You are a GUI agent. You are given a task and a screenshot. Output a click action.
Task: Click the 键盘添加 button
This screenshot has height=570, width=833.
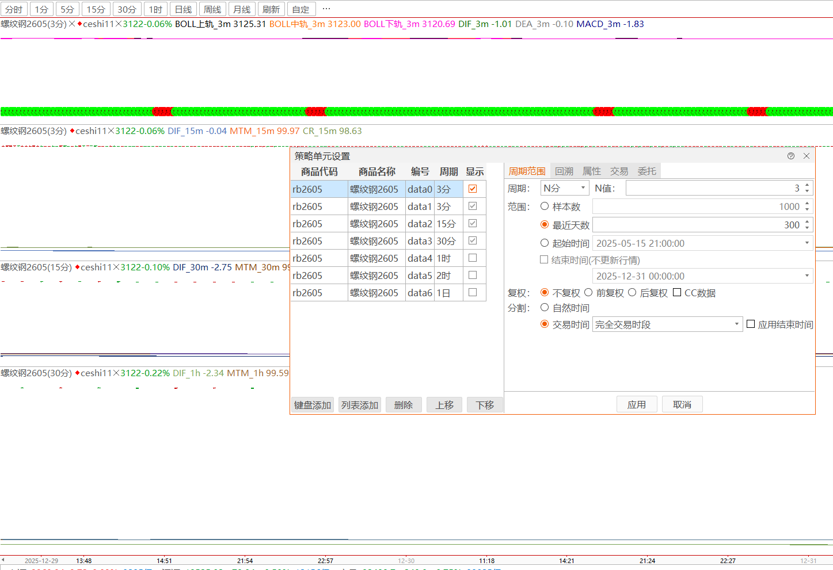(x=313, y=405)
